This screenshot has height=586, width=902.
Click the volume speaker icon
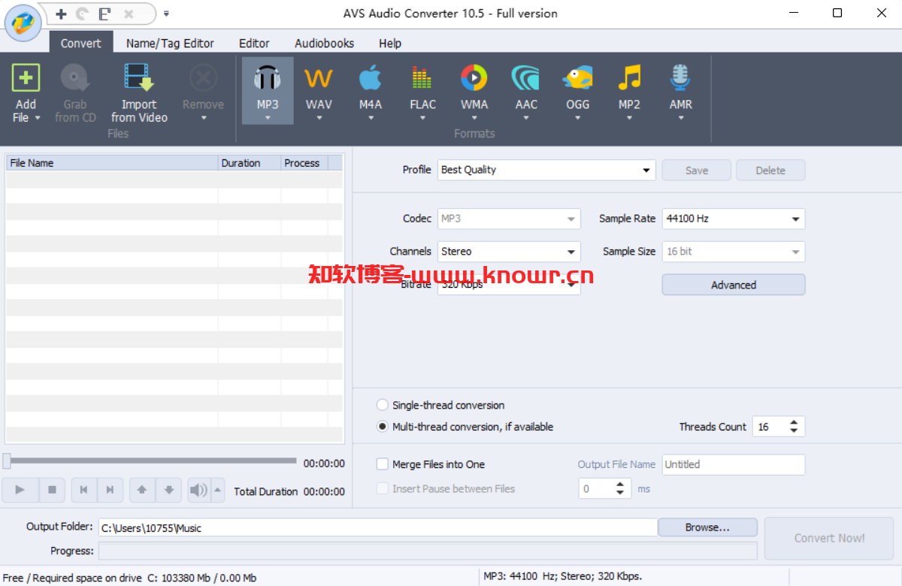pos(198,490)
